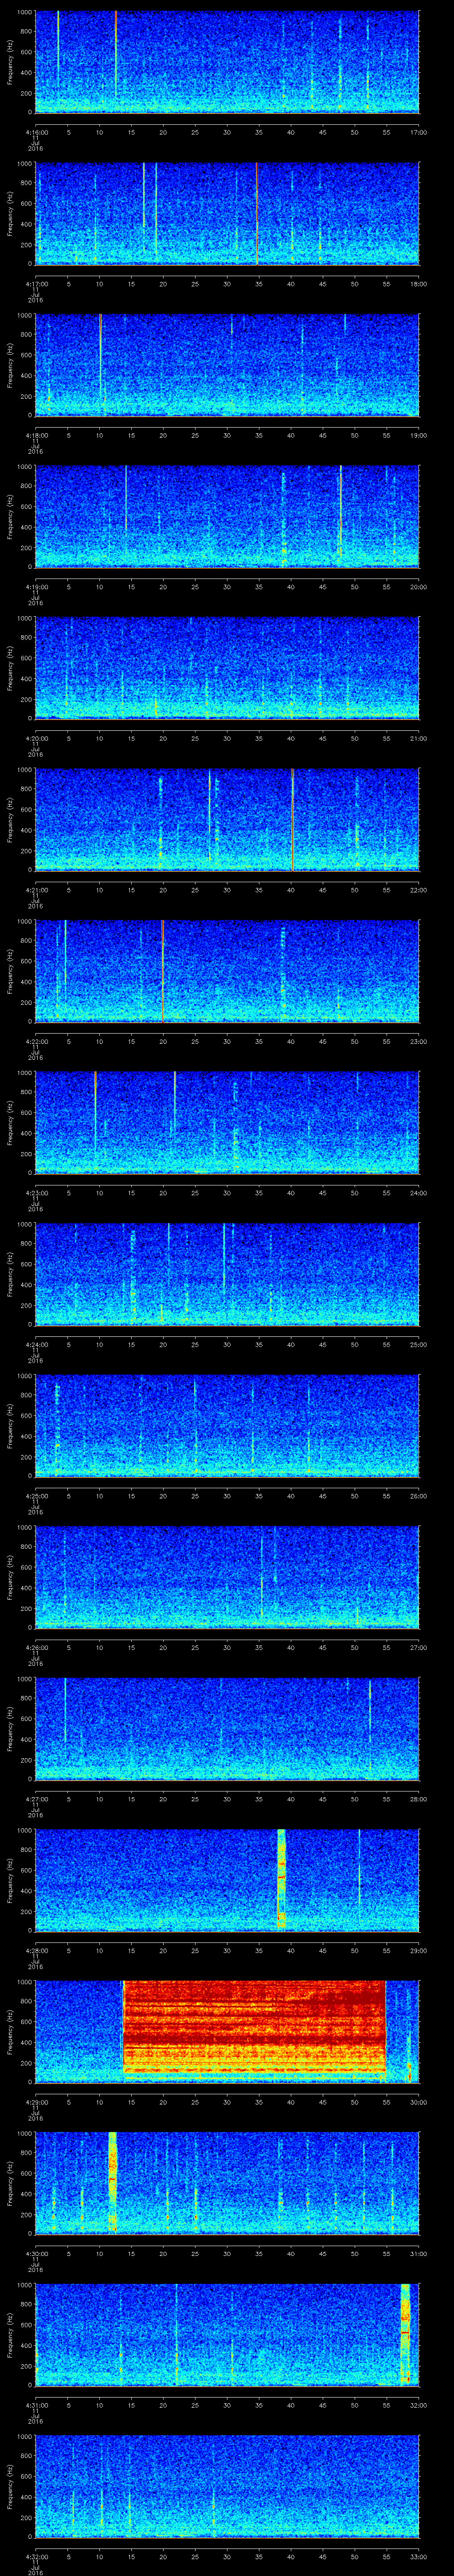Click the 17:00 end time label
Viewport: 454px width, 2576px height.
418,132
